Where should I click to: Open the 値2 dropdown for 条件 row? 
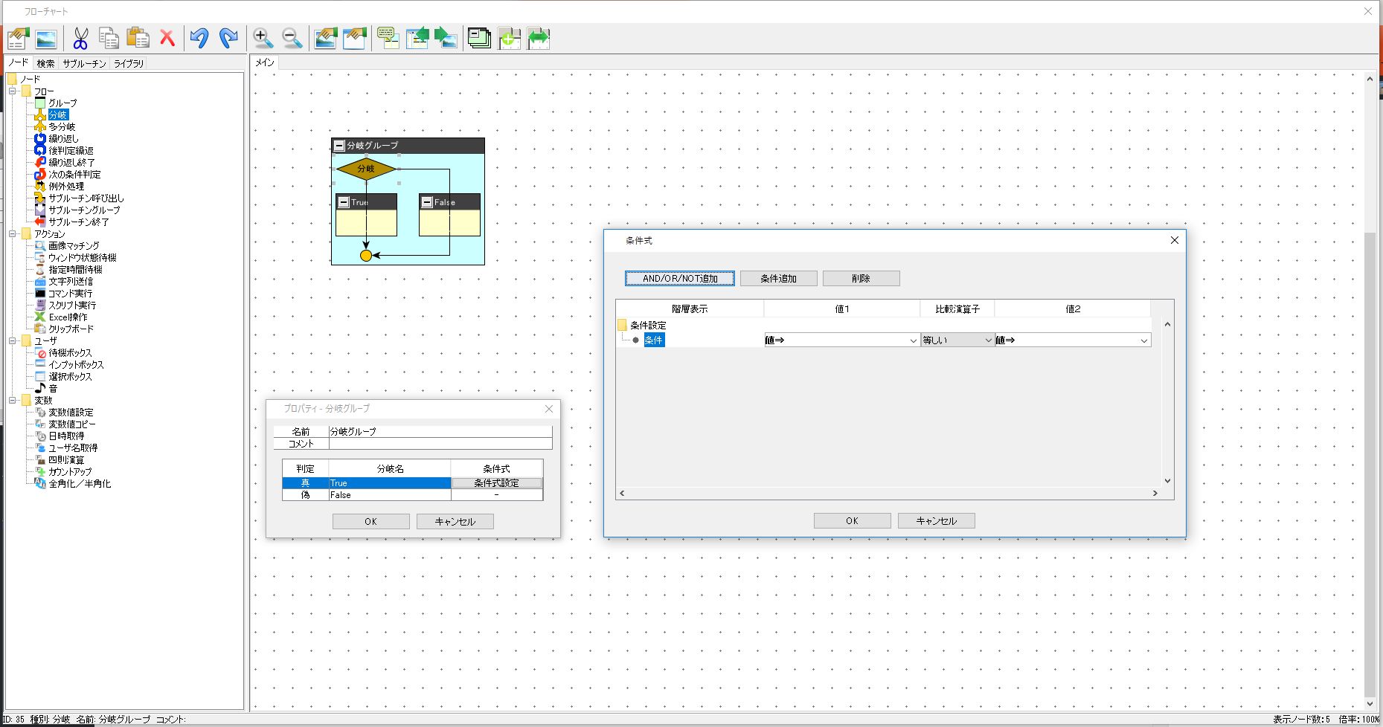[x=1144, y=340]
